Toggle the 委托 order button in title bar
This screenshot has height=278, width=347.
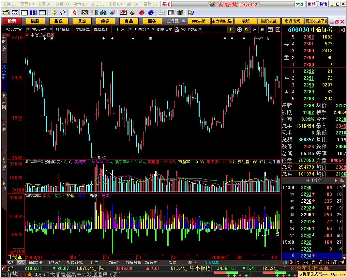(x=166, y=4)
